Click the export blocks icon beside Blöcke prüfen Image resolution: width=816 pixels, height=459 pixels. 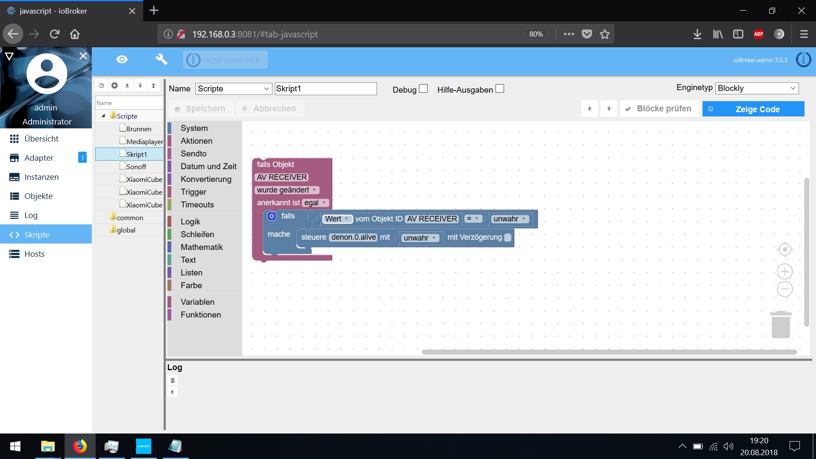coord(609,109)
